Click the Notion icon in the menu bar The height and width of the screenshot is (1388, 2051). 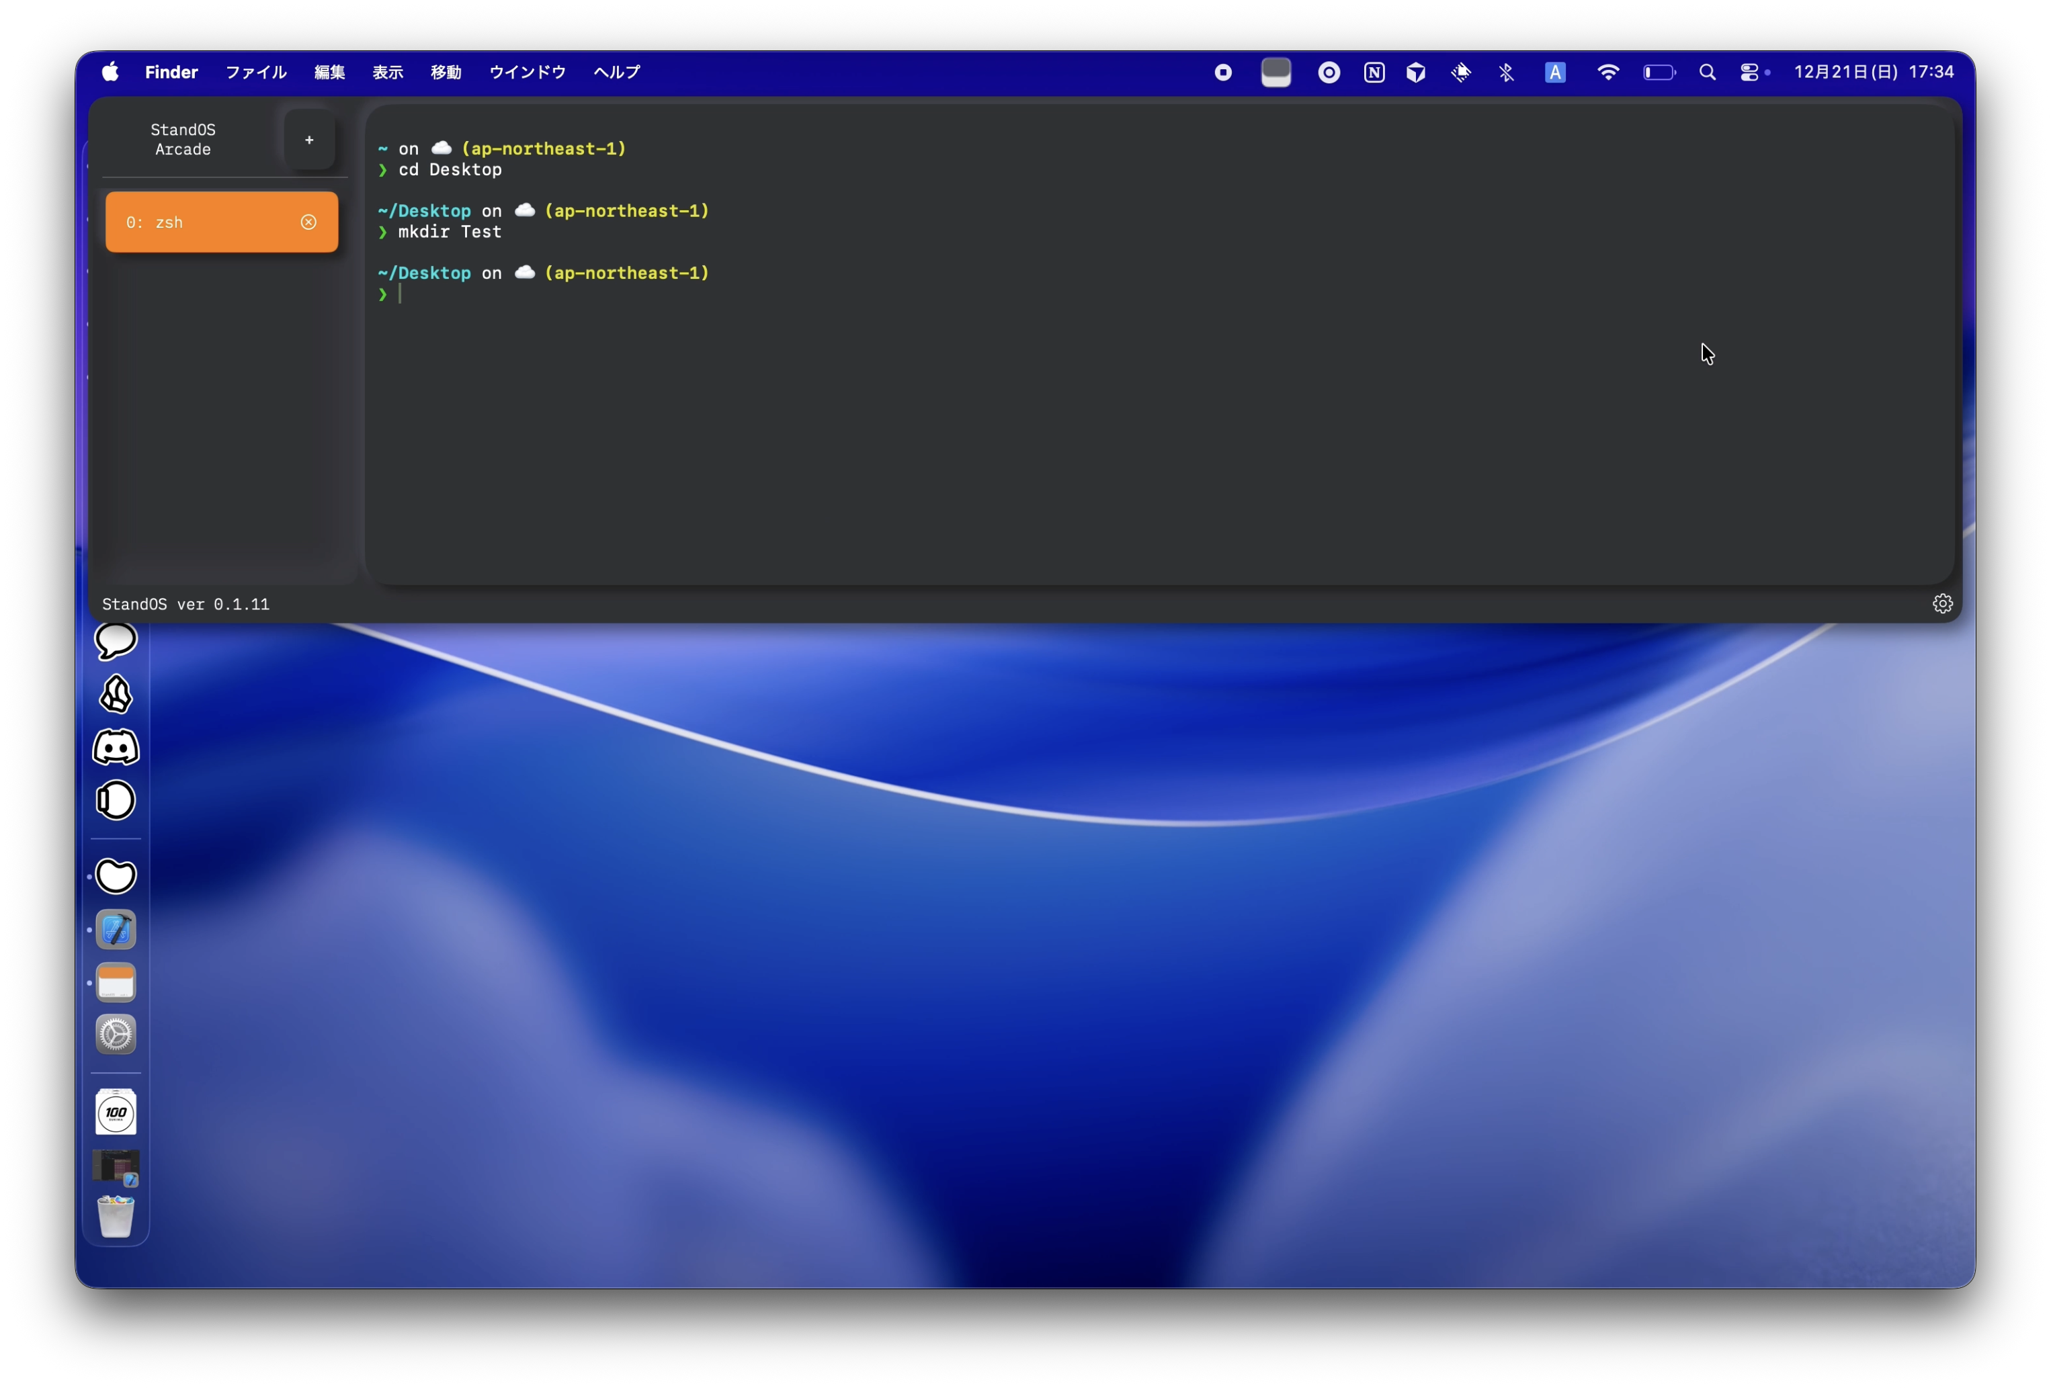point(1373,73)
